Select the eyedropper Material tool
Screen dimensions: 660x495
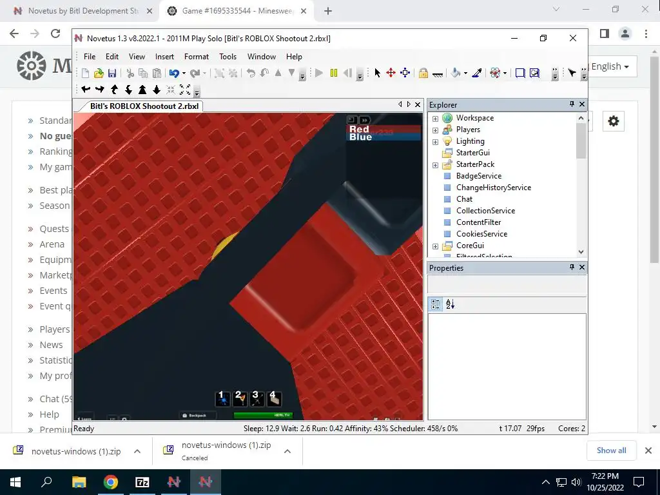point(477,73)
